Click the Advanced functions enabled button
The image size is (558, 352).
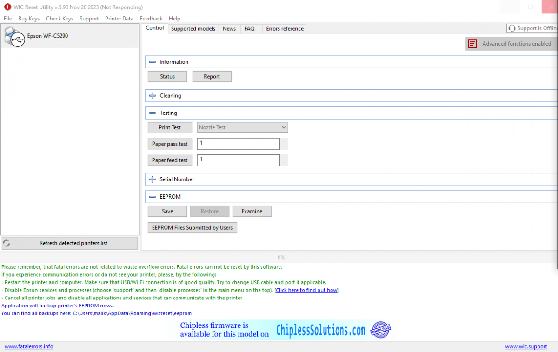pyautogui.click(x=511, y=44)
